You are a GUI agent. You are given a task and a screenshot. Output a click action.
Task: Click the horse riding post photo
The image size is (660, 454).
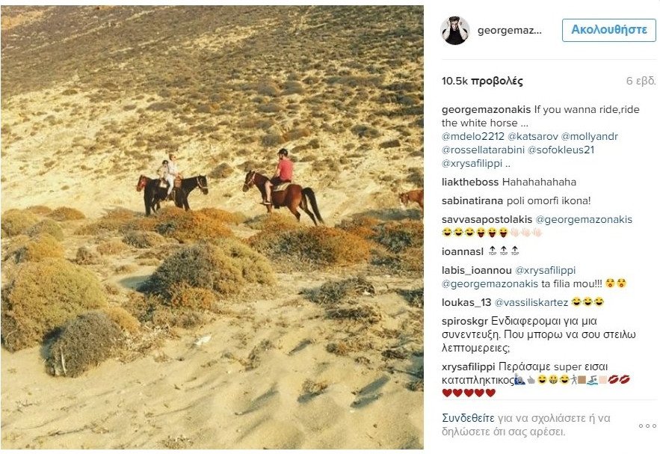pos(212,227)
